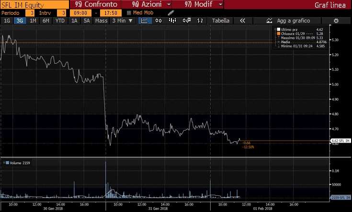Select the 1M period tab
This screenshot has height=212, width=352.
33,21
